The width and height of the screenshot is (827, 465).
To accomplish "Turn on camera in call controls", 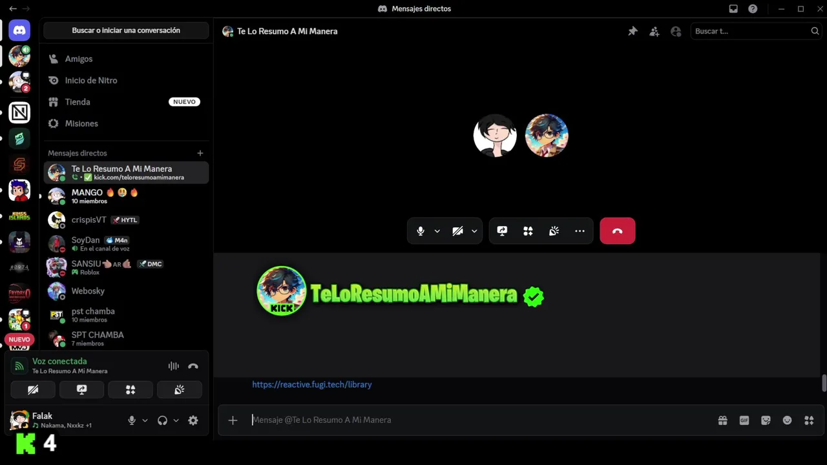I will [457, 231].
